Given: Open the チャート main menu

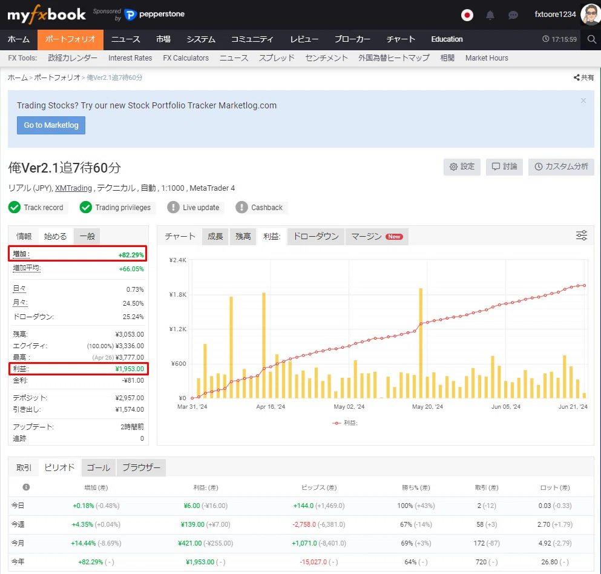Looking at the screenshot, I should pyautogui.click(x=401, y=39).
